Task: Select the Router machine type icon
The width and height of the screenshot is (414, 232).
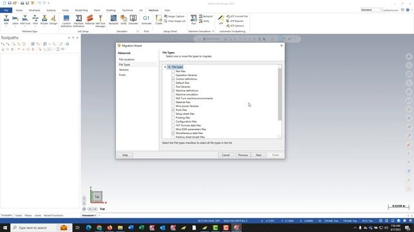Action: pyautogui.click(x=45, y=20)
